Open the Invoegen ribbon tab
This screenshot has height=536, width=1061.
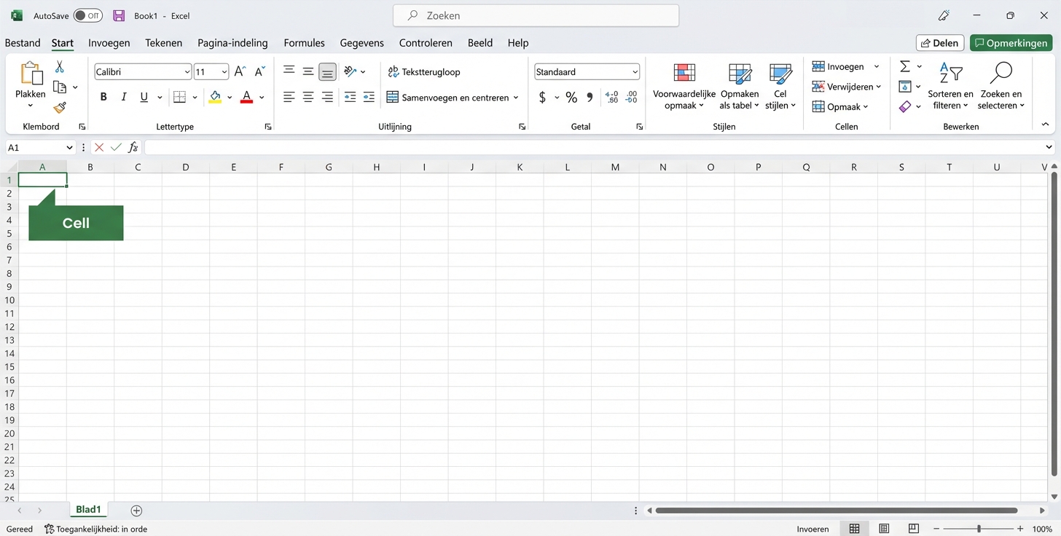109,43
